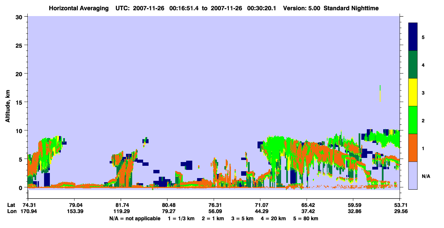The height and width of the screenshot is (228, 444).
Task: Click the 'N/A = not applicable' legend text
Action: [135, 218]
